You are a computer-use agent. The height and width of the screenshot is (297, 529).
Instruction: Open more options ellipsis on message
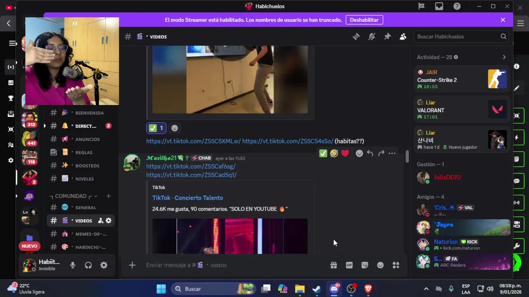point(392,153)
